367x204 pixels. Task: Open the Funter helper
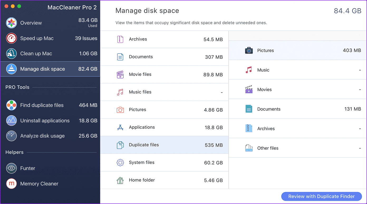(x=50, y=168)
